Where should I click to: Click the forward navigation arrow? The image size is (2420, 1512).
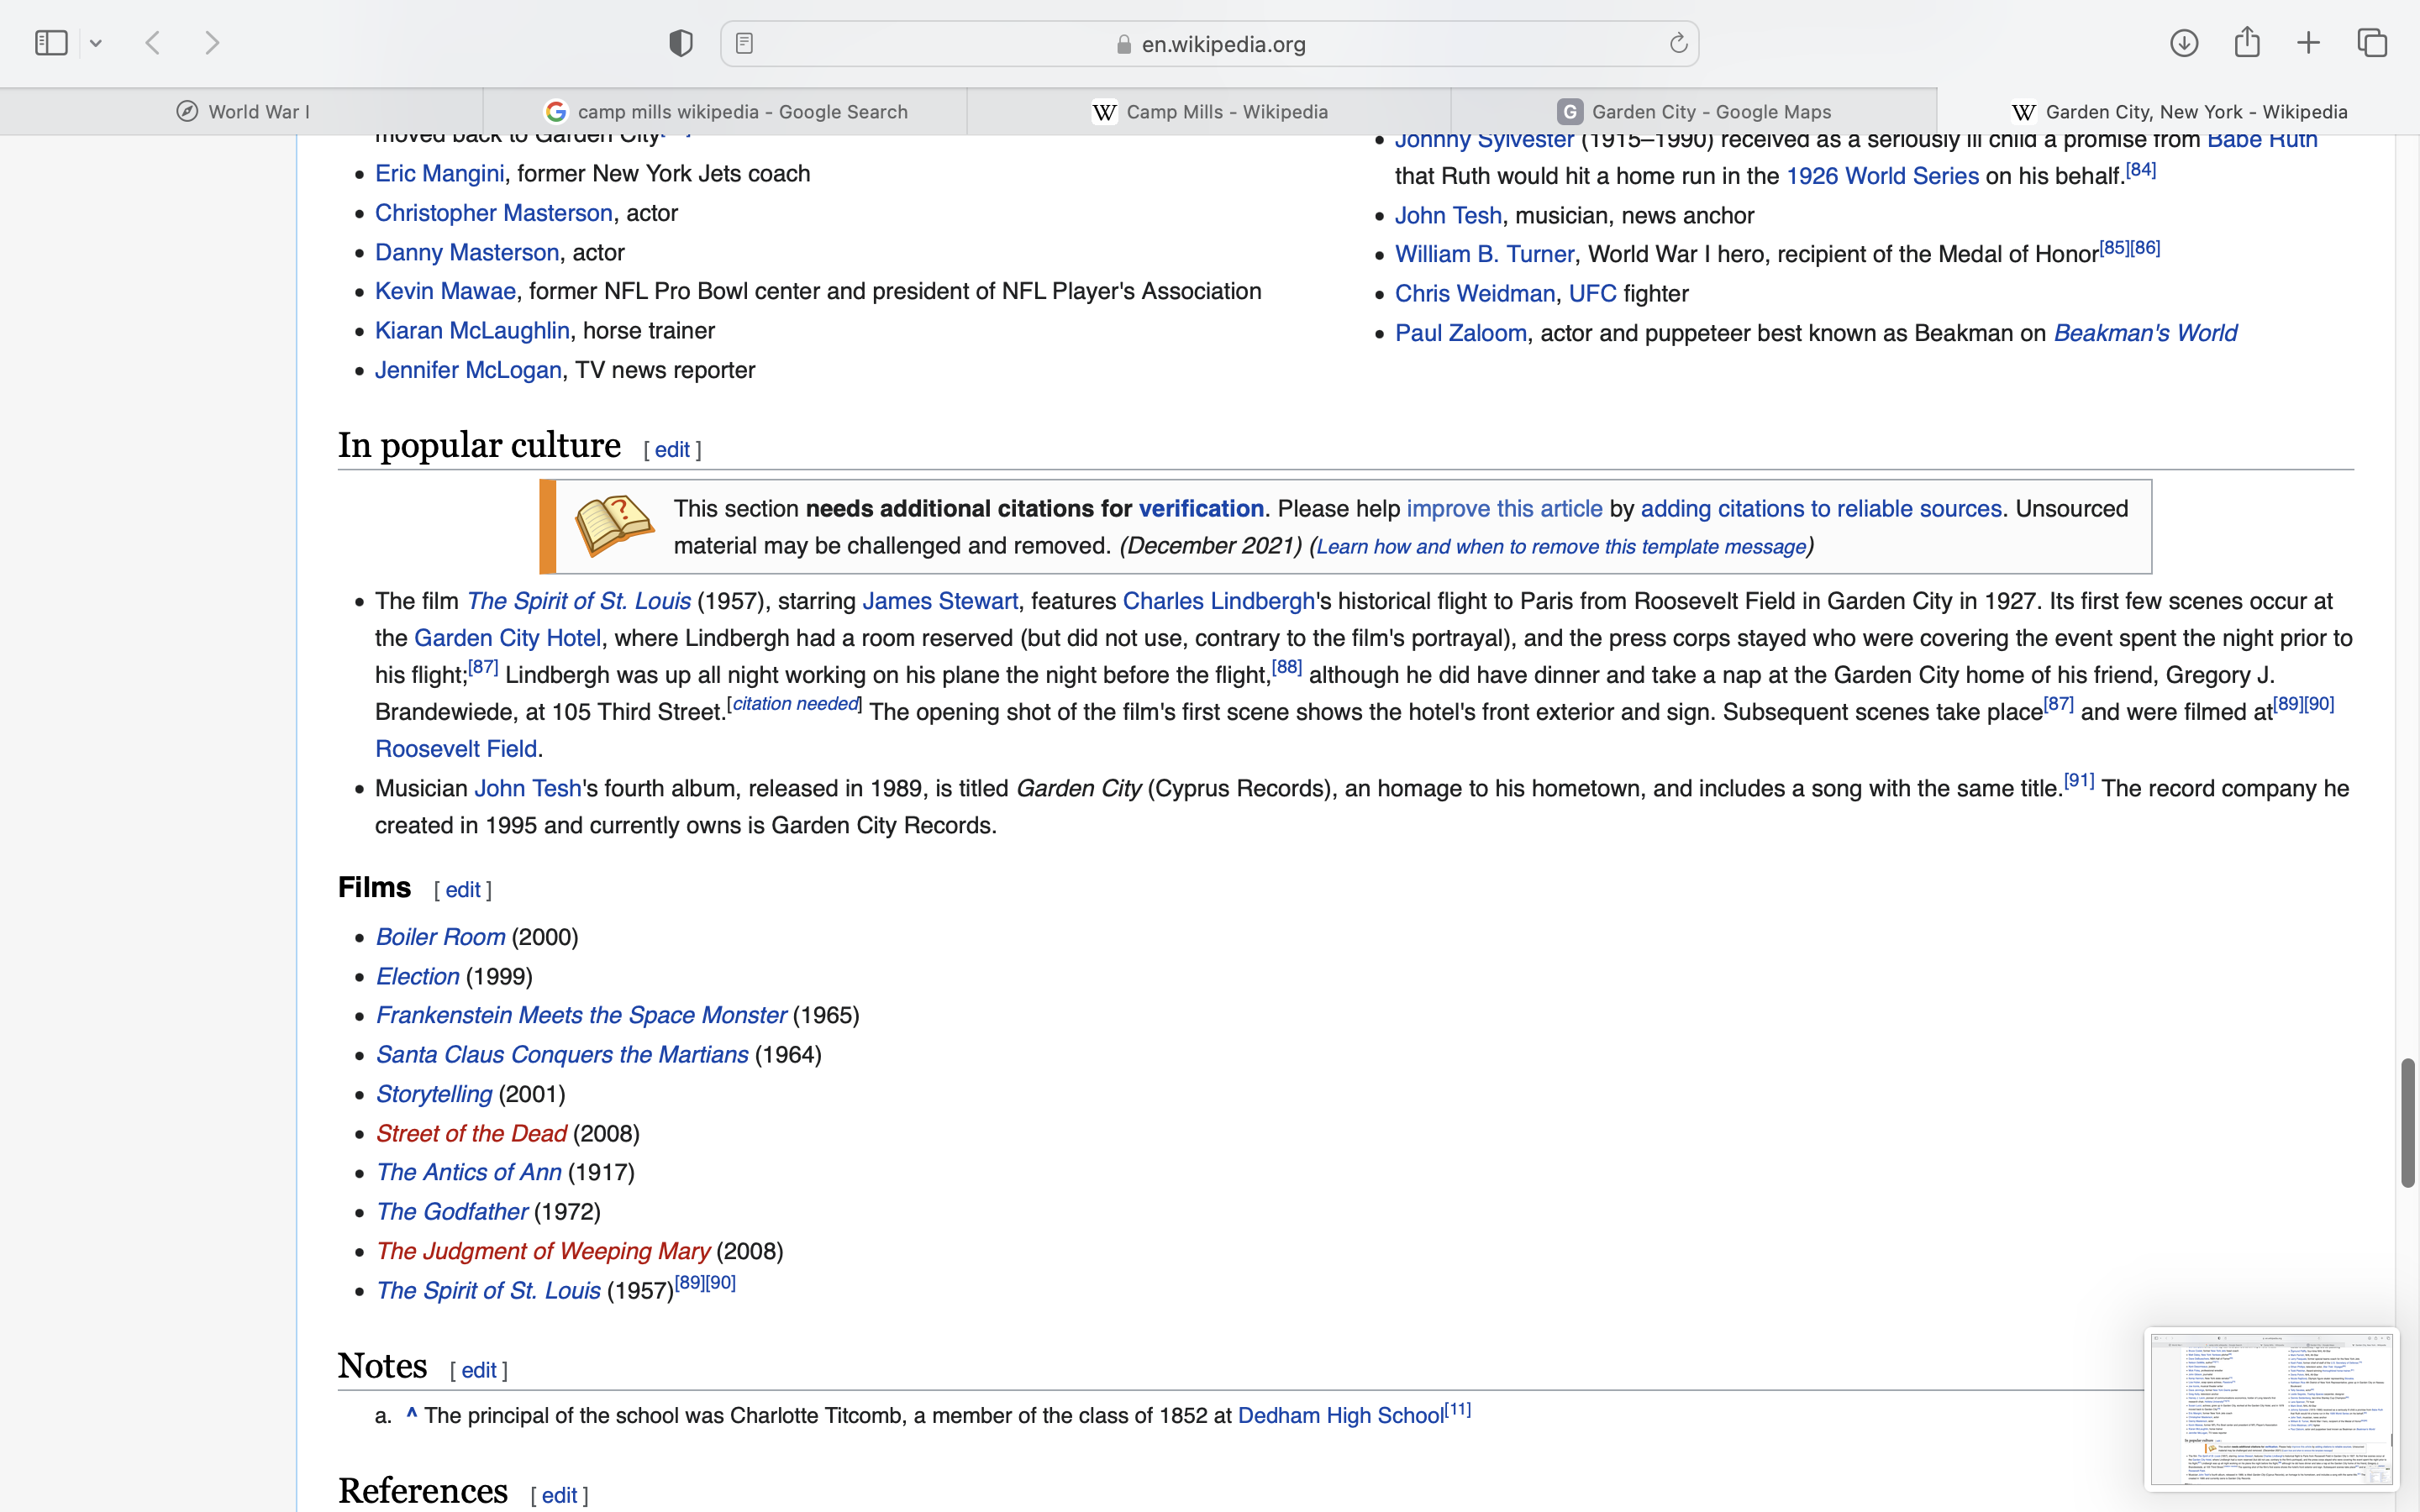click(212, 43)
